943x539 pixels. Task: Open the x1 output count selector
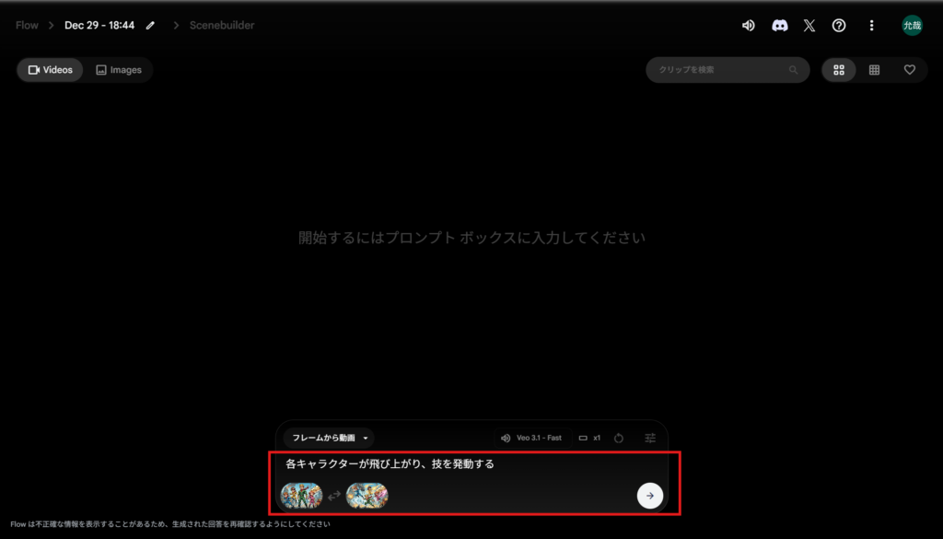click(589, 438)
